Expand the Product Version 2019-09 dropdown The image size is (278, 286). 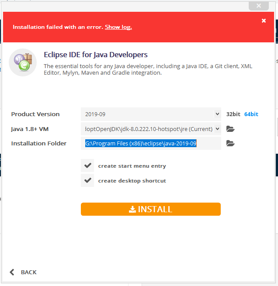click(x=151, y=114)
